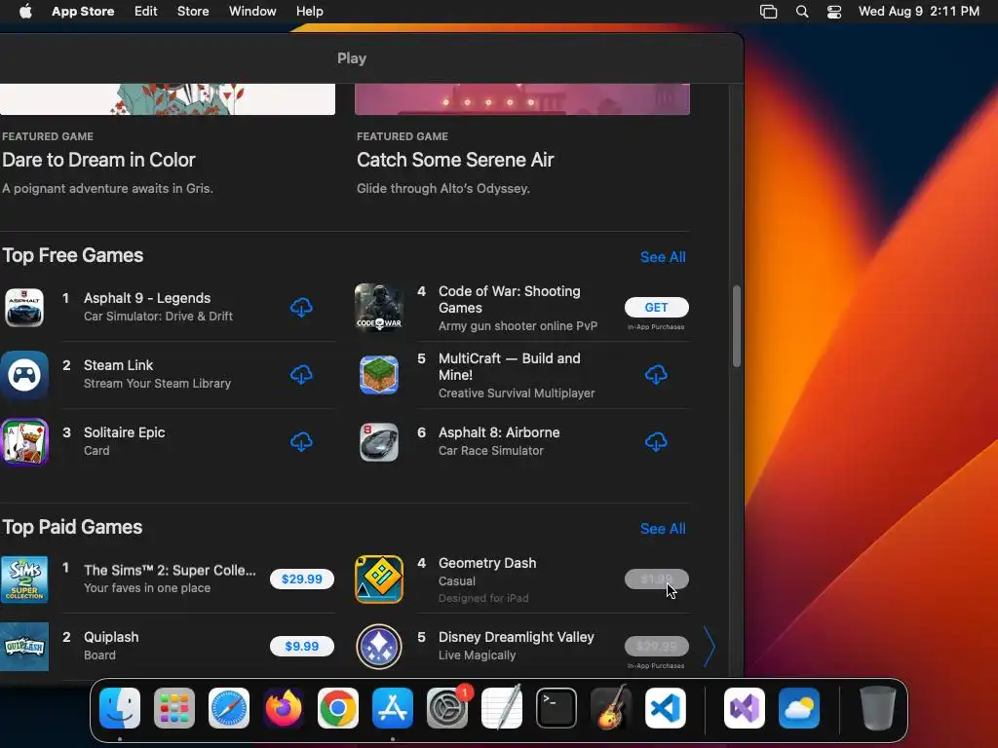The image size is (998, 748).
Task: Download MultiCraft via cloud icon
Action: pos(656,375)
